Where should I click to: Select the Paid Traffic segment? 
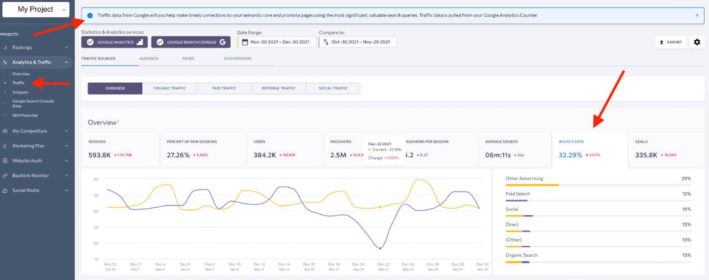coord(224,88)
